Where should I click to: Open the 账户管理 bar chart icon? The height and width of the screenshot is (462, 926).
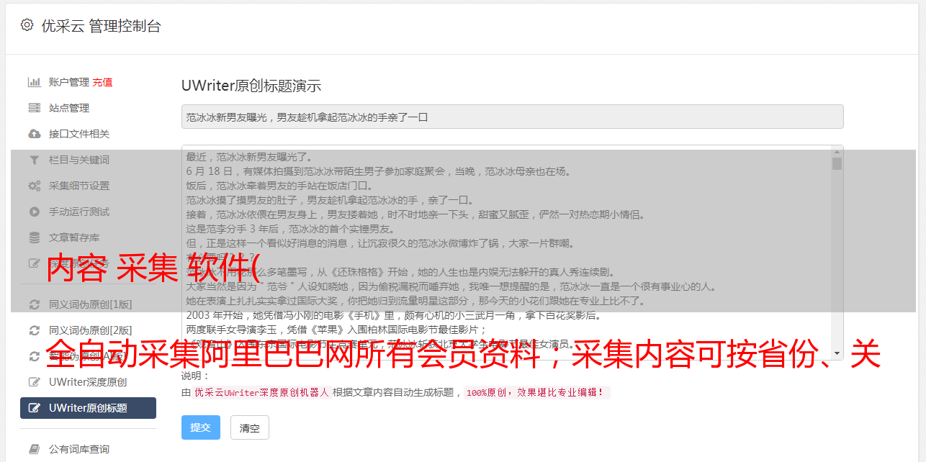[x=34, y=82]
